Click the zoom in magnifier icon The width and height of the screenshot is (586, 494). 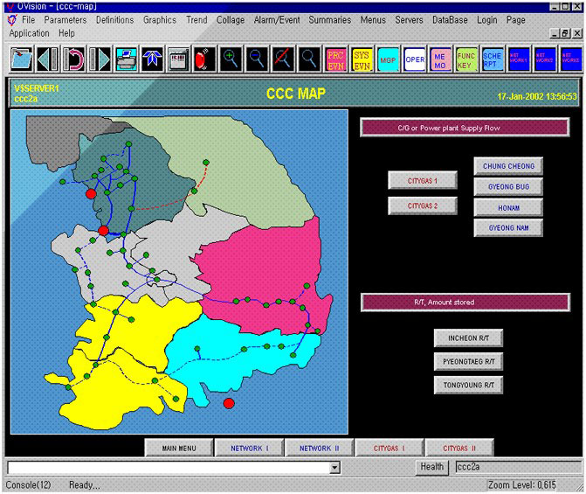click(231, 59)
